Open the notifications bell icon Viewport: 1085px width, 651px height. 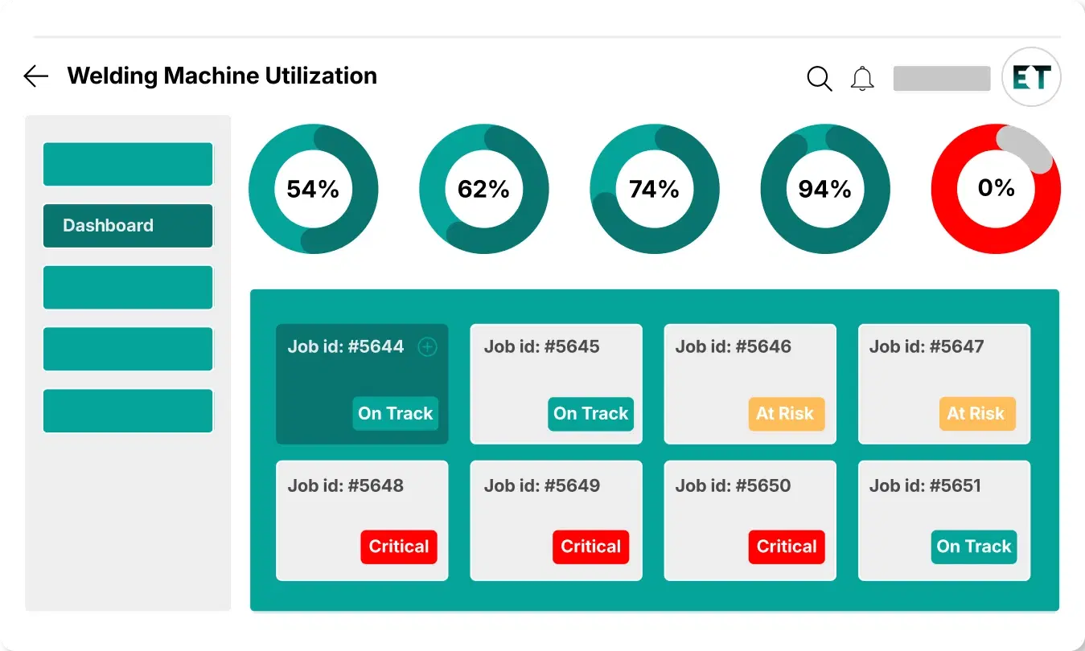click(x=862, y=79)
